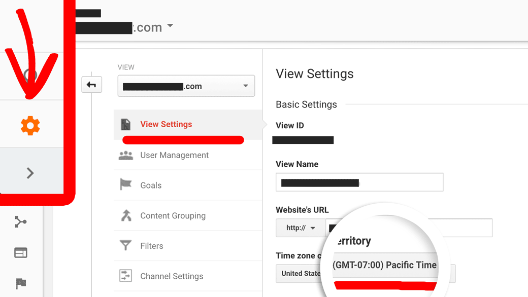Click the Conversions flag icon in left sidebar
This screenshot has height=297, width=528.
click(x=21, y=283)
